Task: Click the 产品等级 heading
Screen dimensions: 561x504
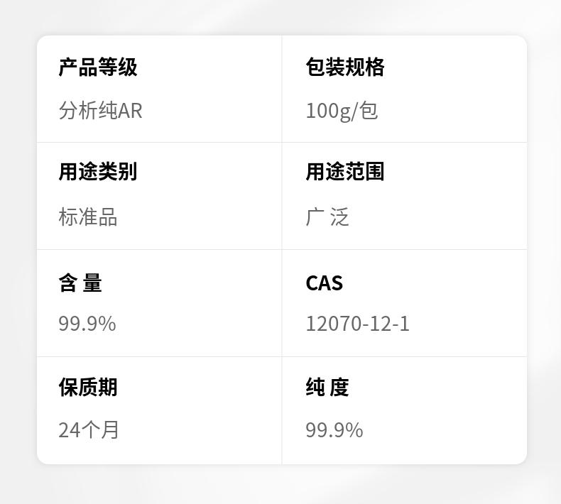Action: tap(97, 67)
